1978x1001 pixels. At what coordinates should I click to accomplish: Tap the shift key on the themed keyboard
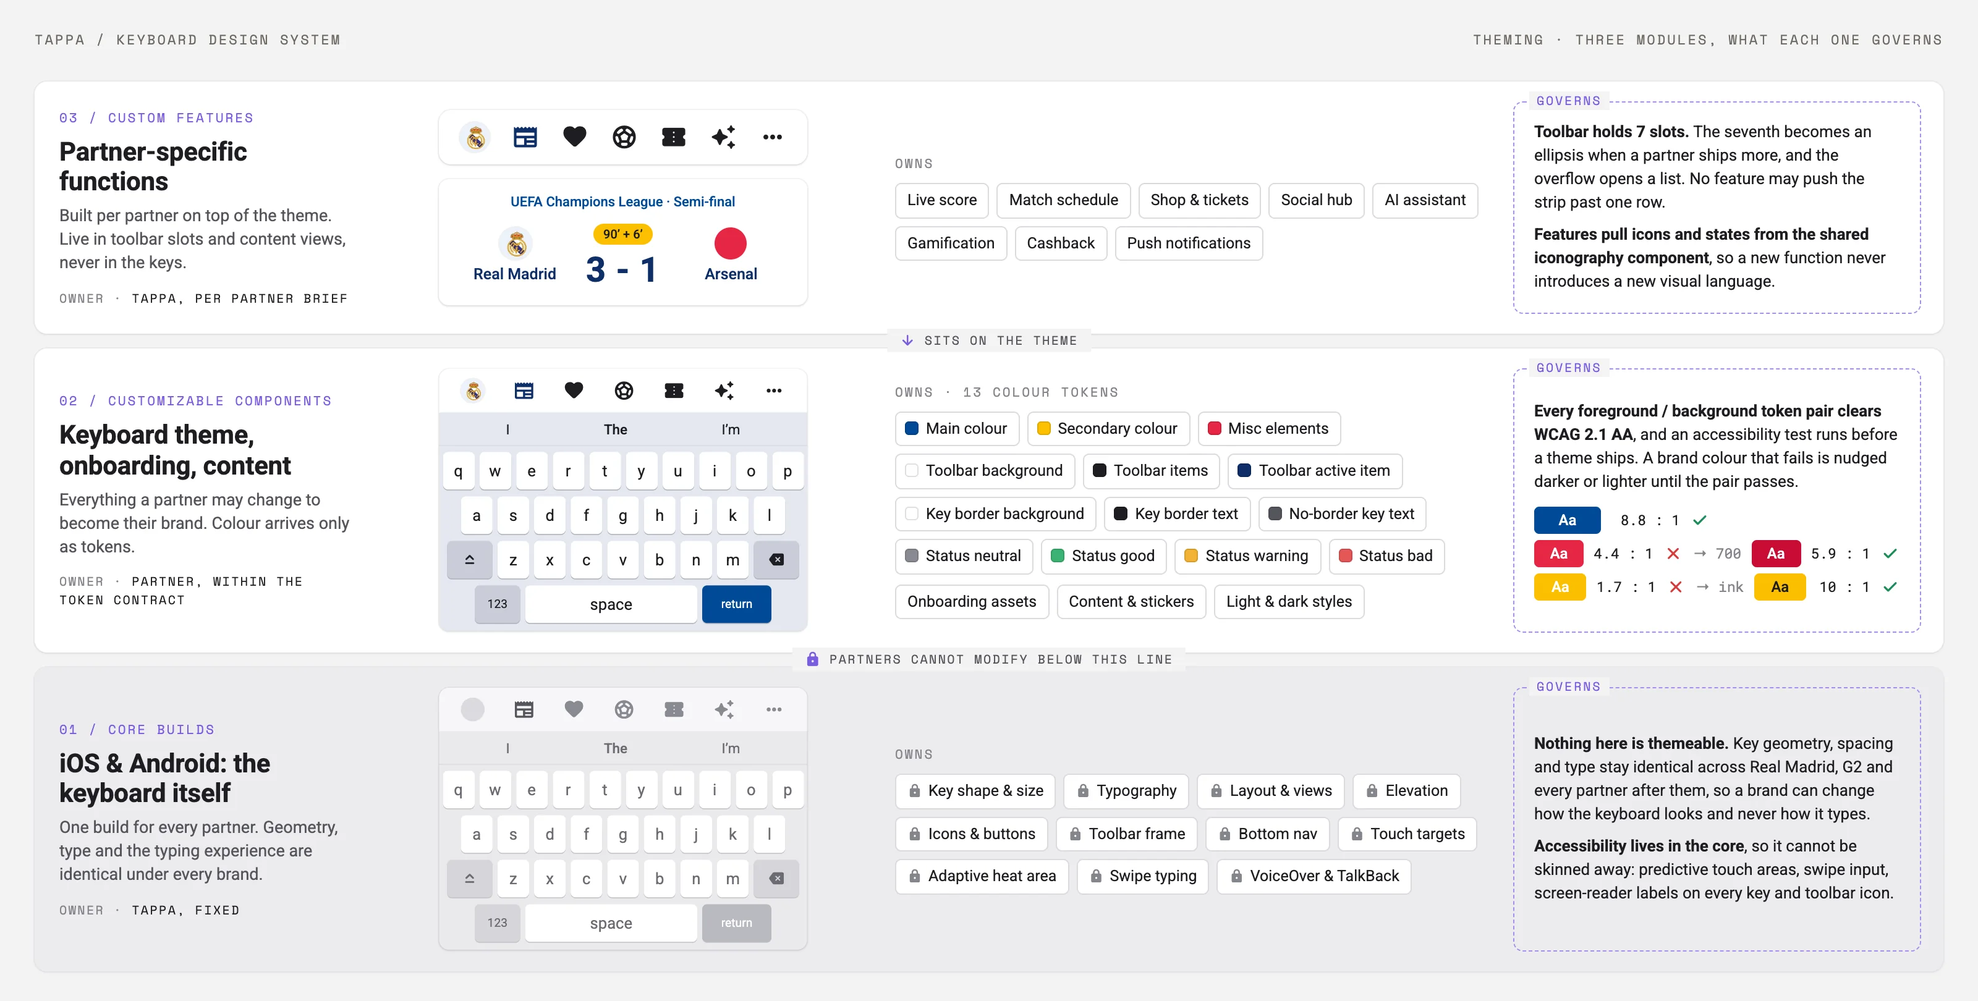pyautogui.click(x=469, y=560)
